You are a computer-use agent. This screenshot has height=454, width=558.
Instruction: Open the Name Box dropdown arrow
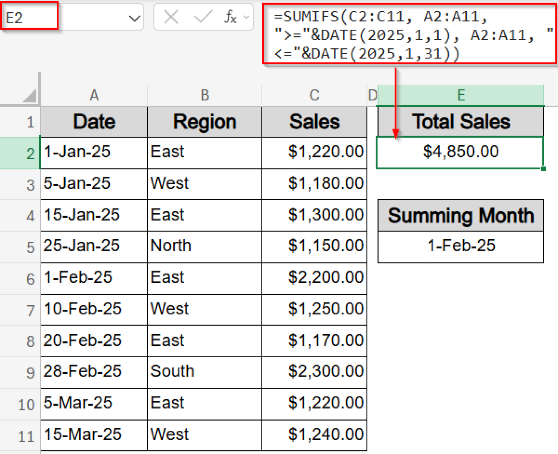[x=135, y=16]
